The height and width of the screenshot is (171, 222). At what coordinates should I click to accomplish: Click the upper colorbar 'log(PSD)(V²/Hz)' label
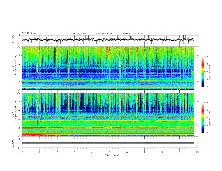pos(210,73)
